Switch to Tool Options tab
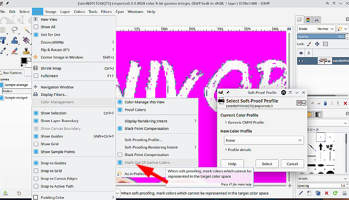The height and width of the screenshot is (200, 349). point(12,73)
